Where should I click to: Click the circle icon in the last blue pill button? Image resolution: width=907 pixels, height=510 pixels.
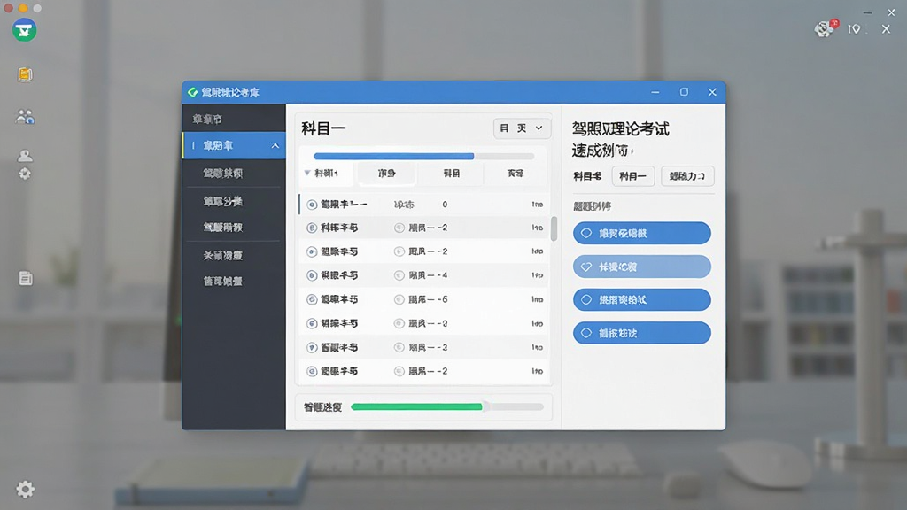pos(586,333)
